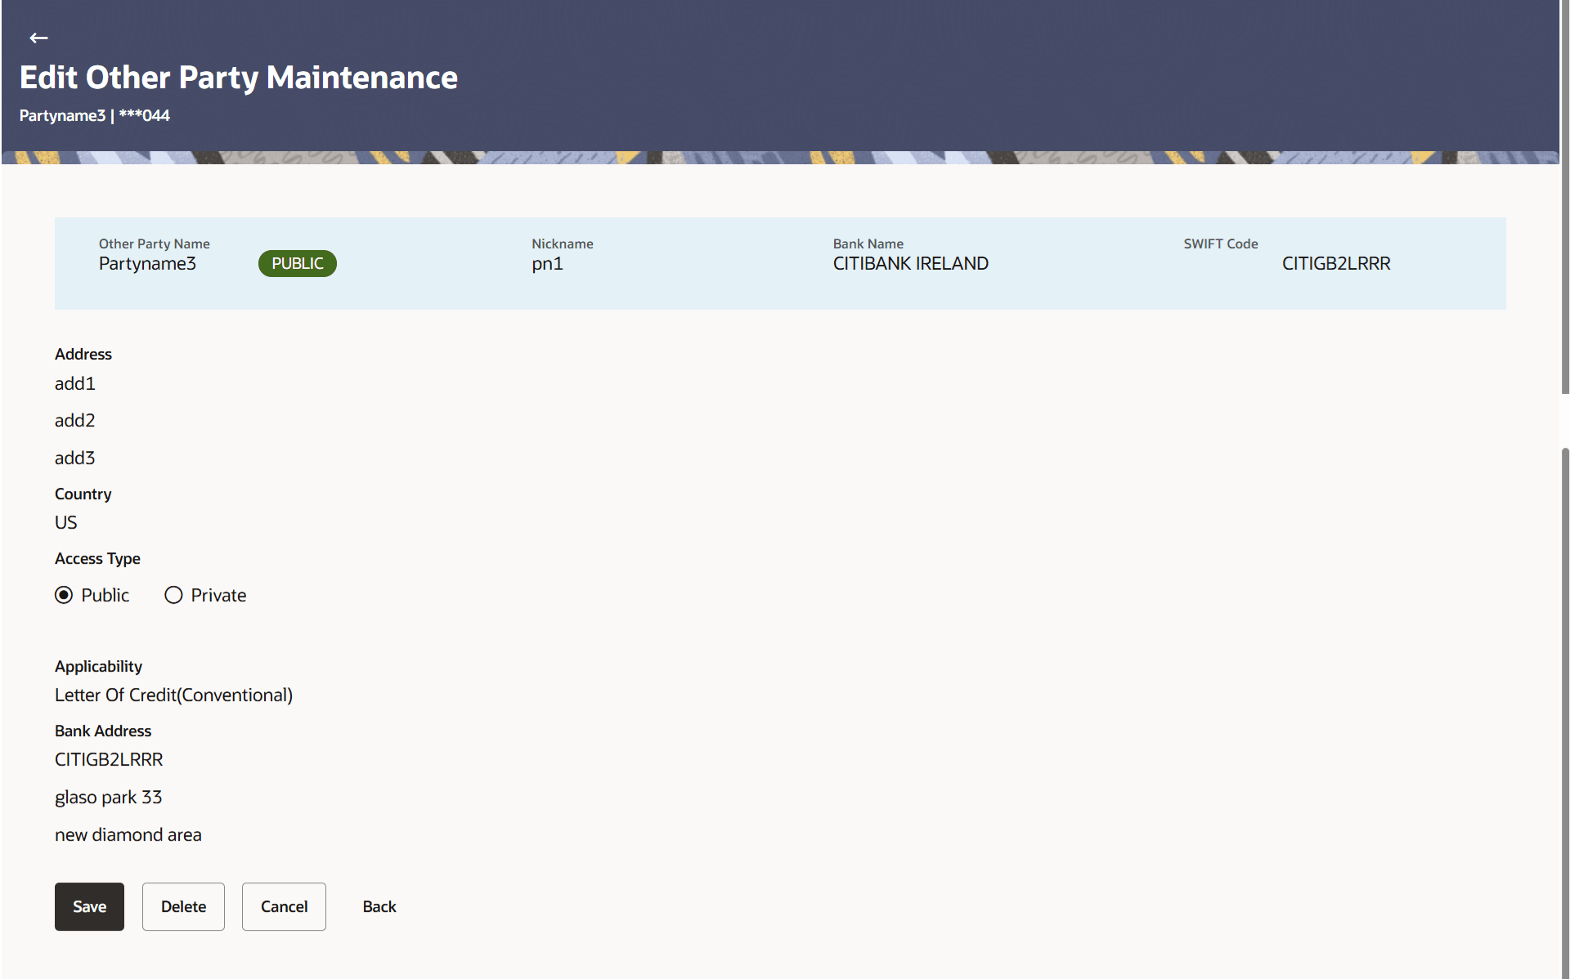Click the Country value US

tap(65, 522)
